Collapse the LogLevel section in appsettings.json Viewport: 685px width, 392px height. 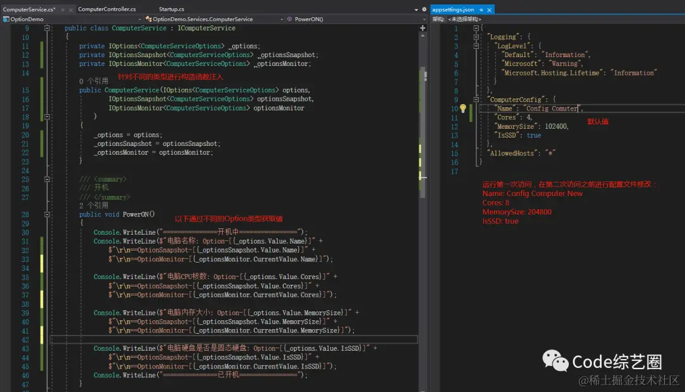[x=476, y=46]
